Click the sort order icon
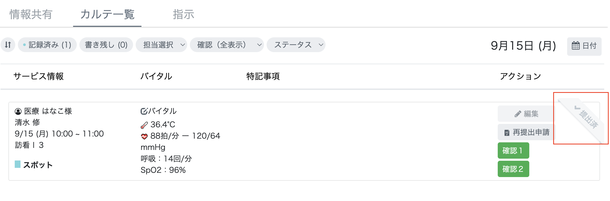This screenshot has height=201, width=610. [8, 45]
